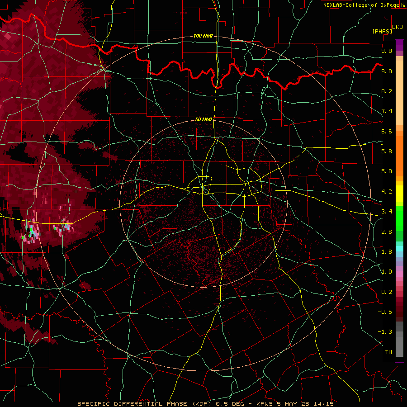
Task: Click the NEXLAB-College of DuPage label
Action: (x=361, y=5)
